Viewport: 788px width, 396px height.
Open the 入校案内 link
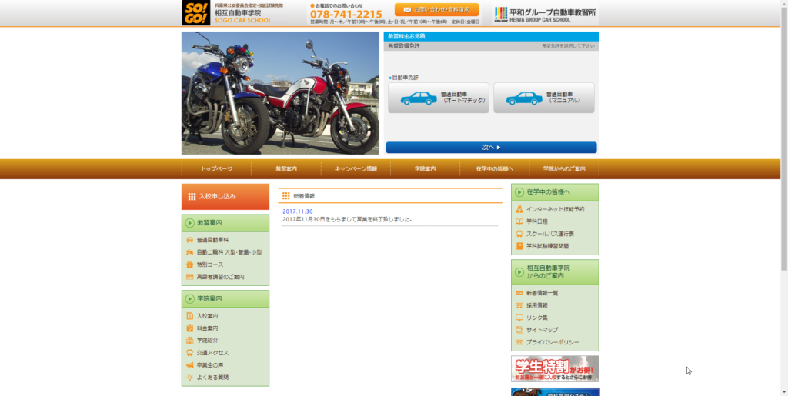tap(208, 316)
